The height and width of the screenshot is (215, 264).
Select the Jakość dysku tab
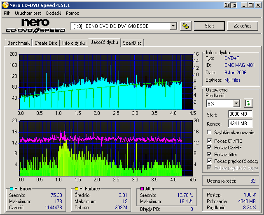104,42
